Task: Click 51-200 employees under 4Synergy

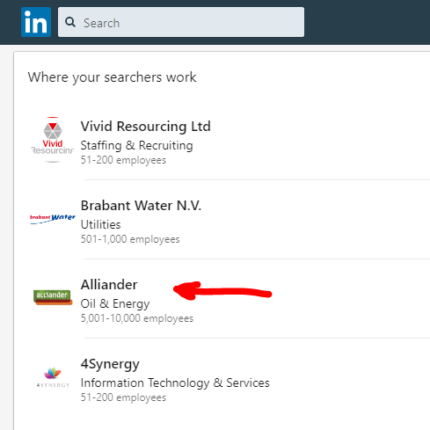Action: pyautogui.click(x=123, y=397)
